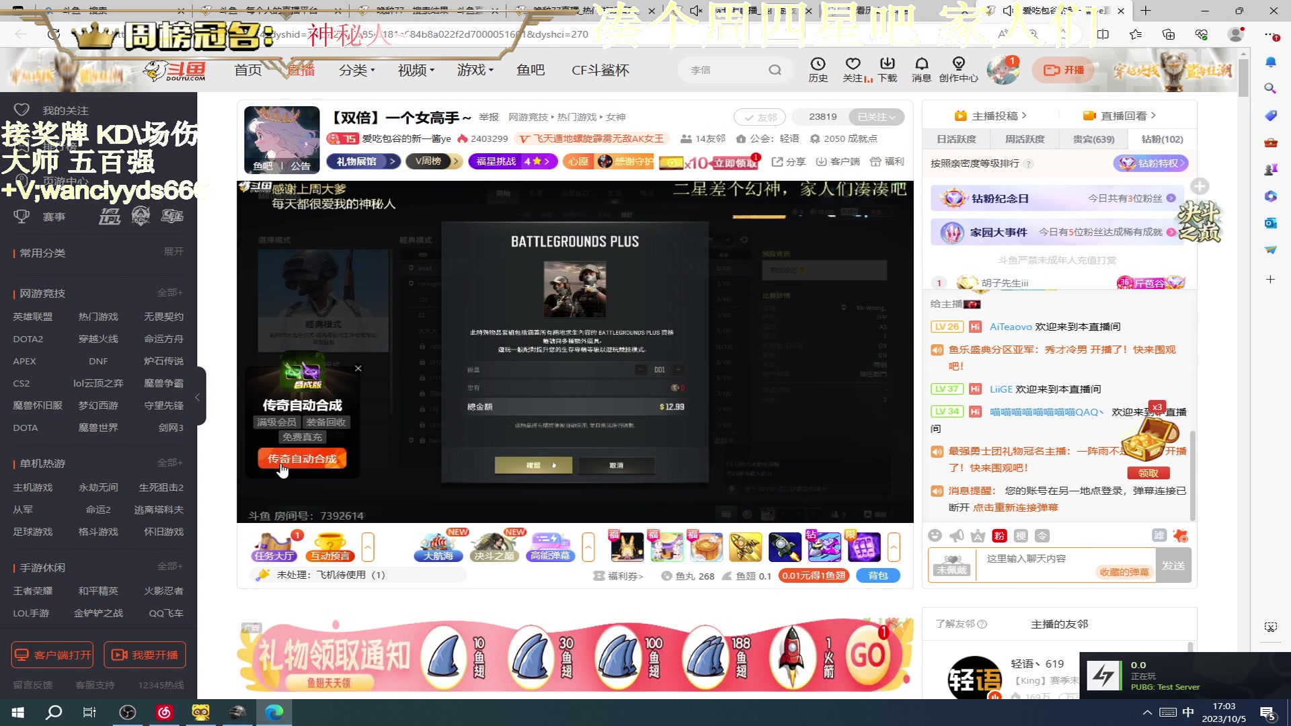Open Windows taskbar search
This screenshot has width=1291, height=726.
coord(54,713)
